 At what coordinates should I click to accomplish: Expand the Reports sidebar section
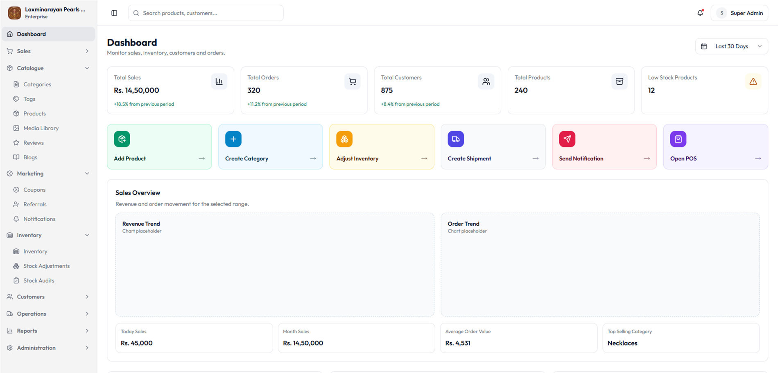48,331
